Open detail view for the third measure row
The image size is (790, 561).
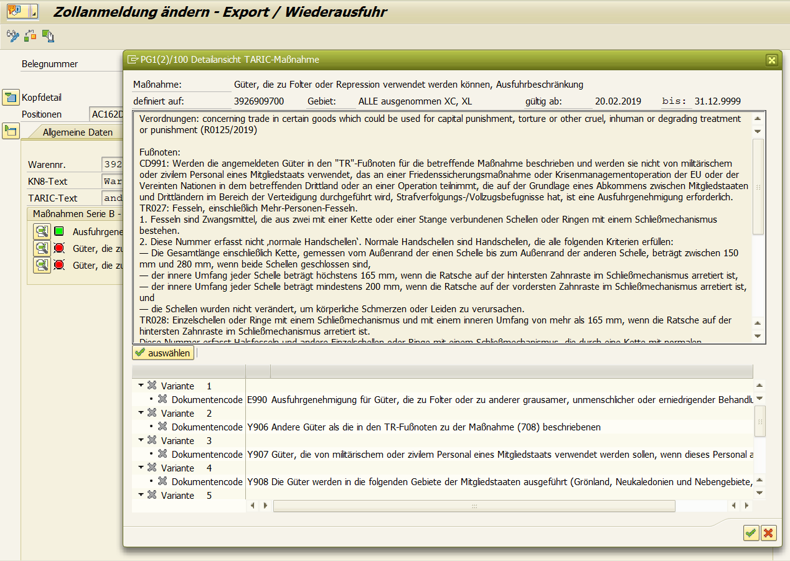(x=42, y=265)
